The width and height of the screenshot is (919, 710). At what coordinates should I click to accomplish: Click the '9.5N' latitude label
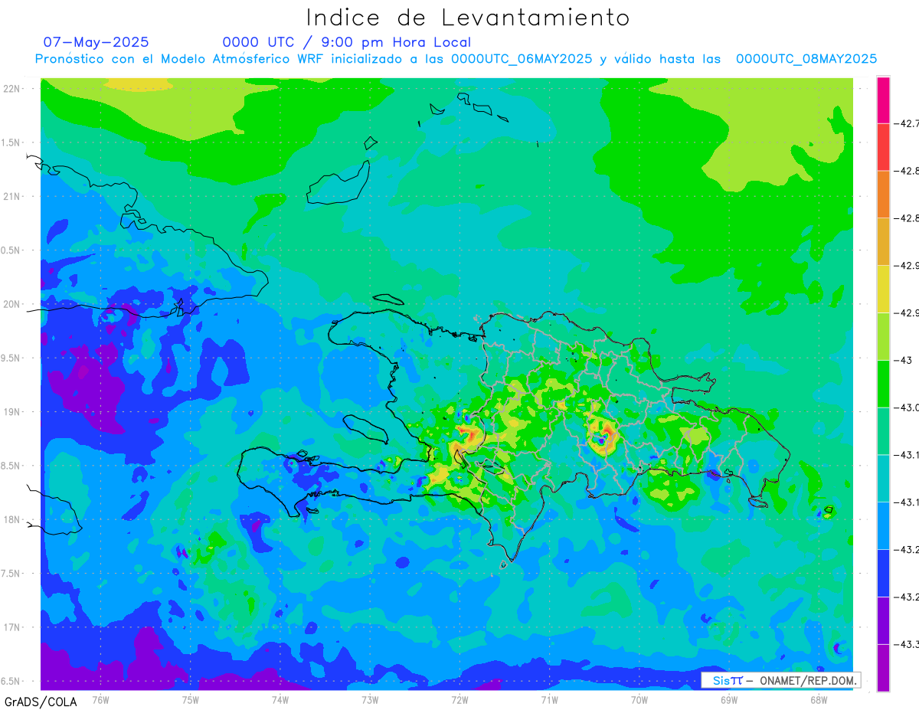[11, 358]
